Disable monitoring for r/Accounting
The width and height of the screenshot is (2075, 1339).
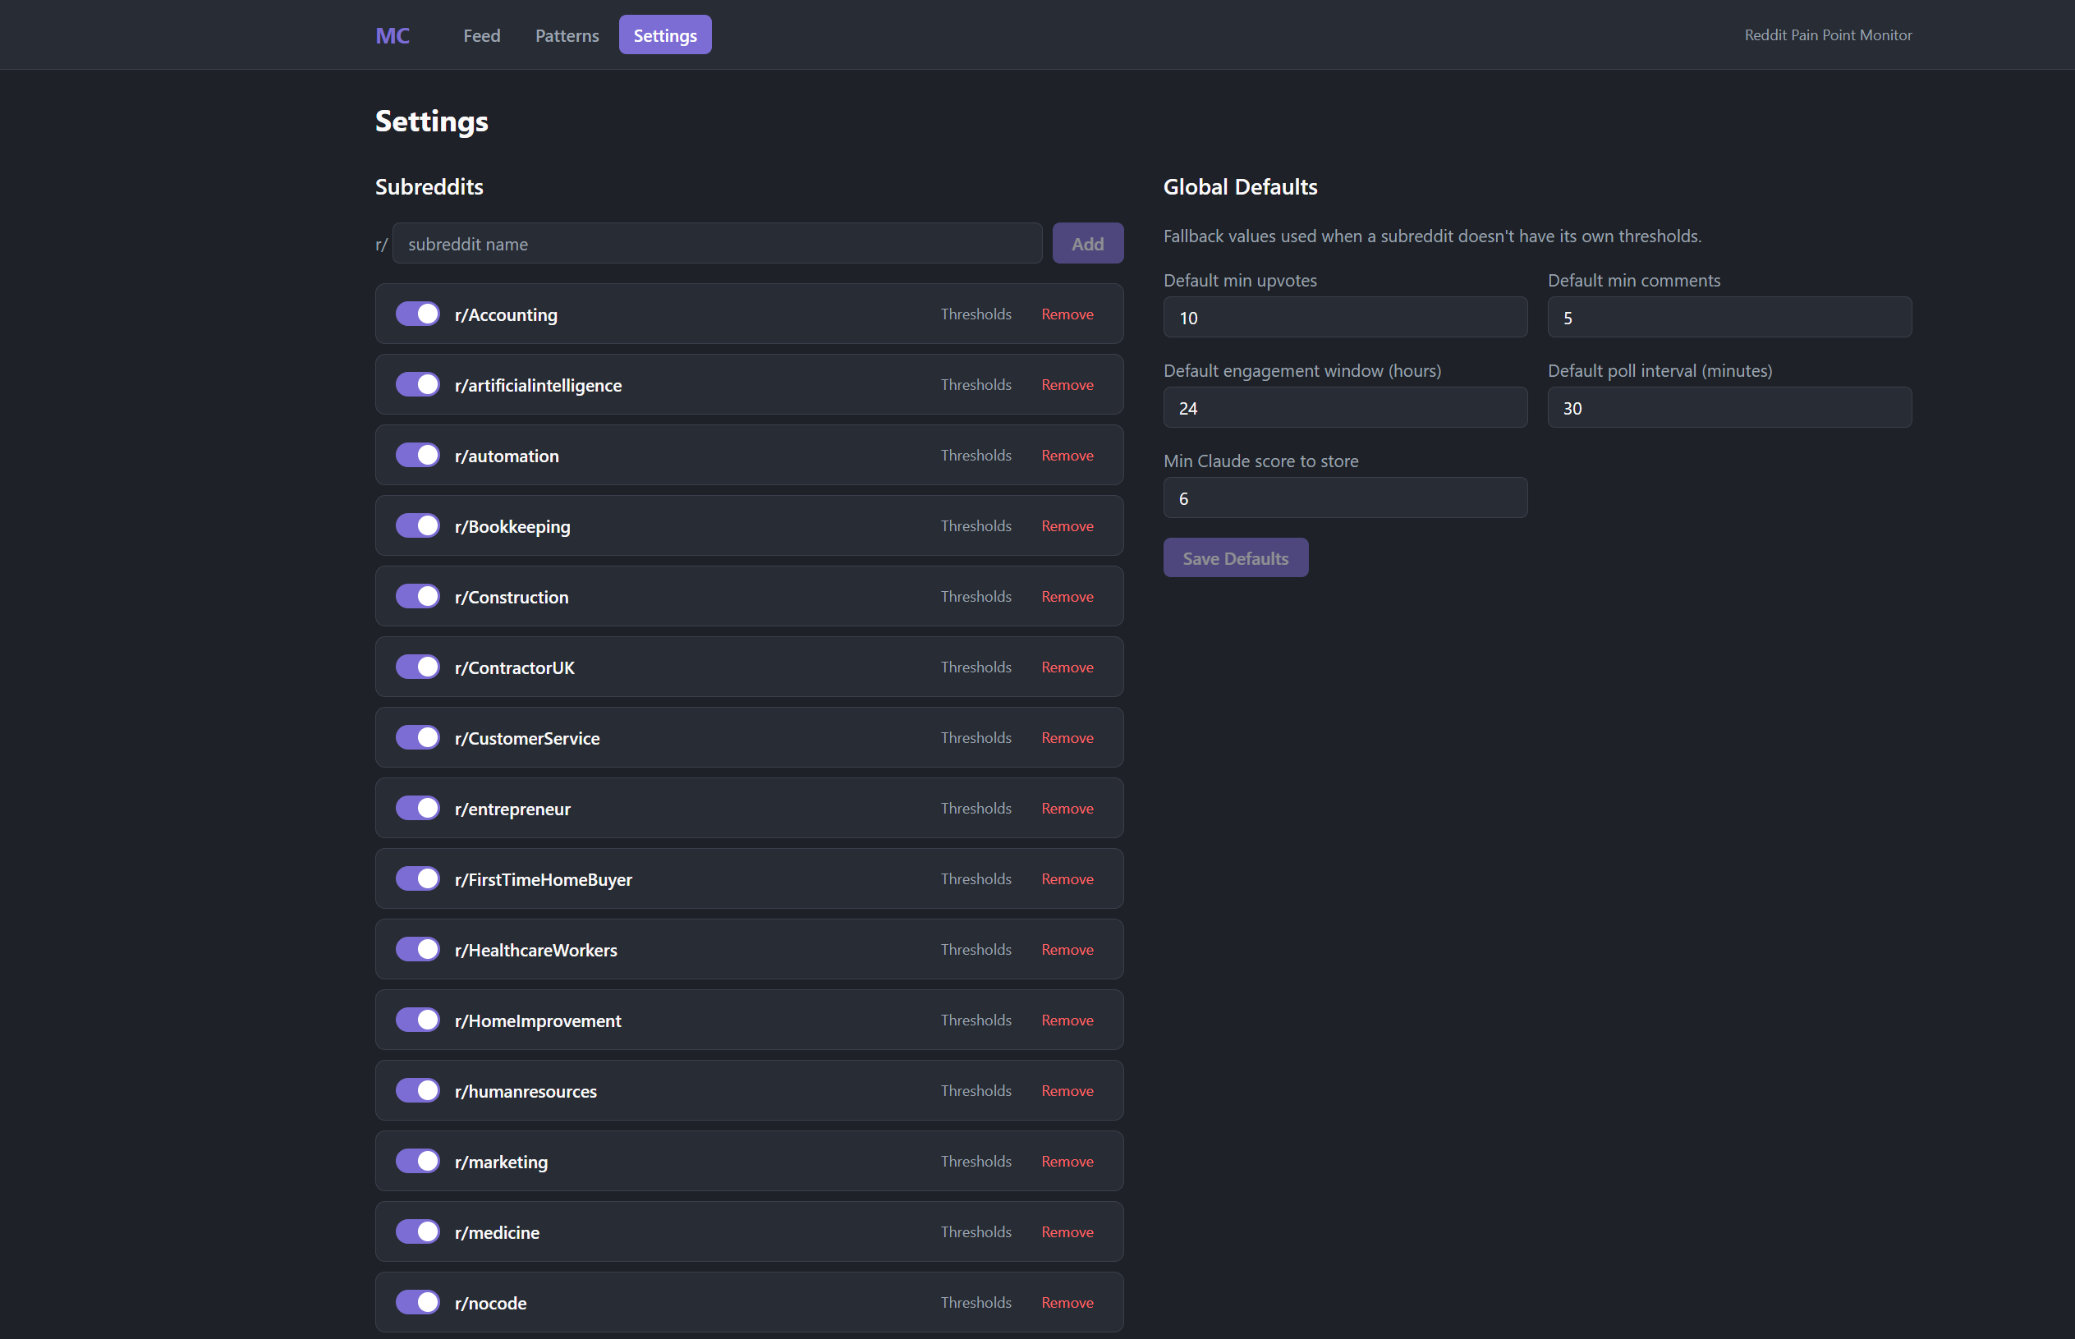point(417,314)
